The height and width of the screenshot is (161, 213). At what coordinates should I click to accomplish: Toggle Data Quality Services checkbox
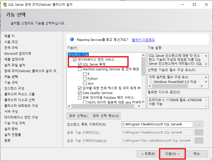click(x=80, y=93)
